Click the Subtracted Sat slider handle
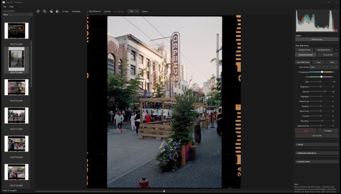This screenshot has width=341, height=194. tap(321, 126)
